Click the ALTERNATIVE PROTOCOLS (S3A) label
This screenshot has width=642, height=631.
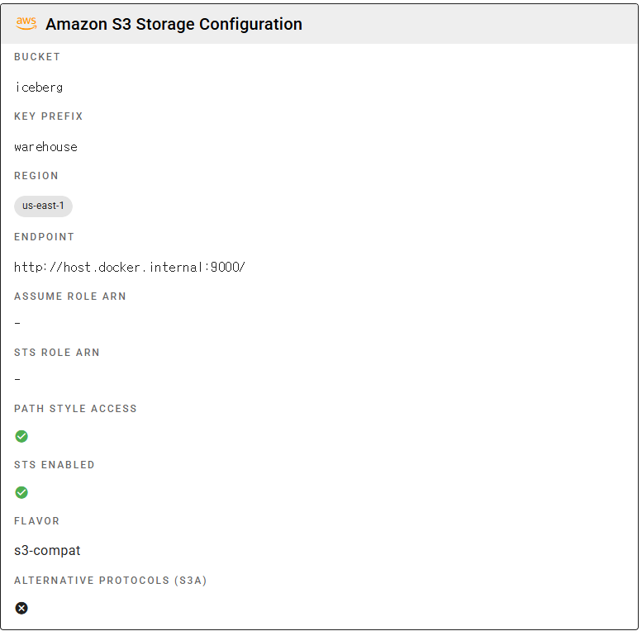111,581
